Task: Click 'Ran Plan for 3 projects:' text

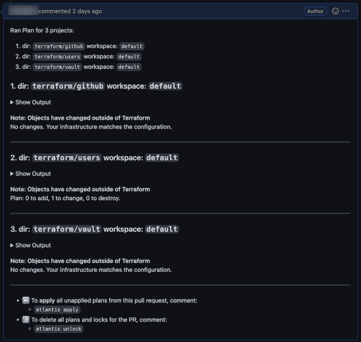Action: [x=42, y=30]
